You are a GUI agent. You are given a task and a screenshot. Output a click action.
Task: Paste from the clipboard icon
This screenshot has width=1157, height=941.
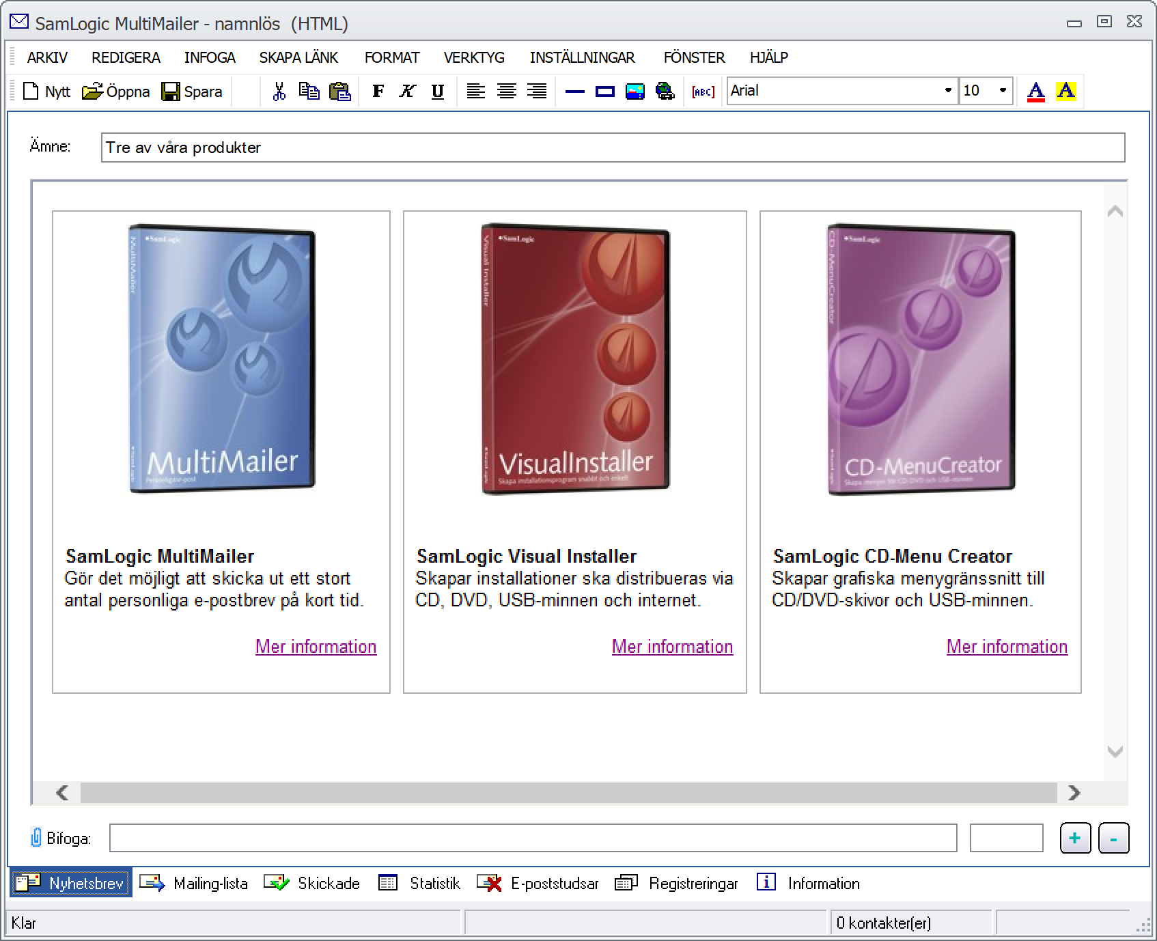(x=339, y=92)
